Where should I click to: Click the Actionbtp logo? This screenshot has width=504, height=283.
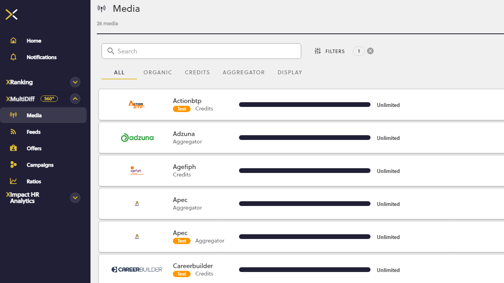pos(137,105)
